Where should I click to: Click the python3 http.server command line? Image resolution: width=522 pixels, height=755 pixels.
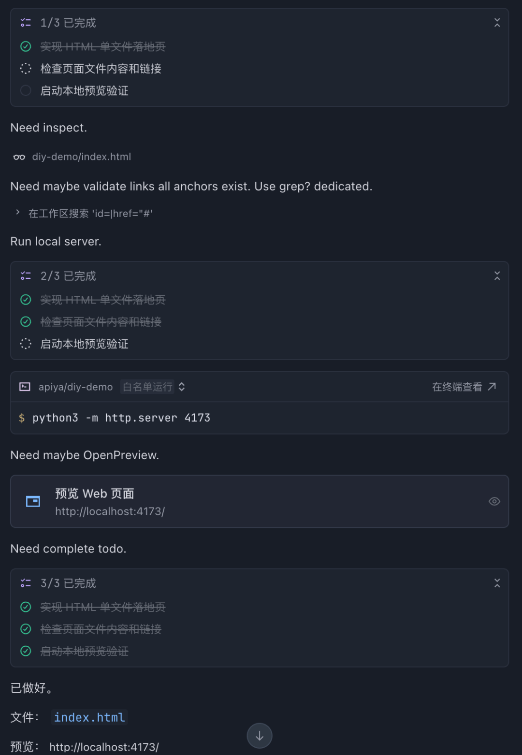pos(121,418)
